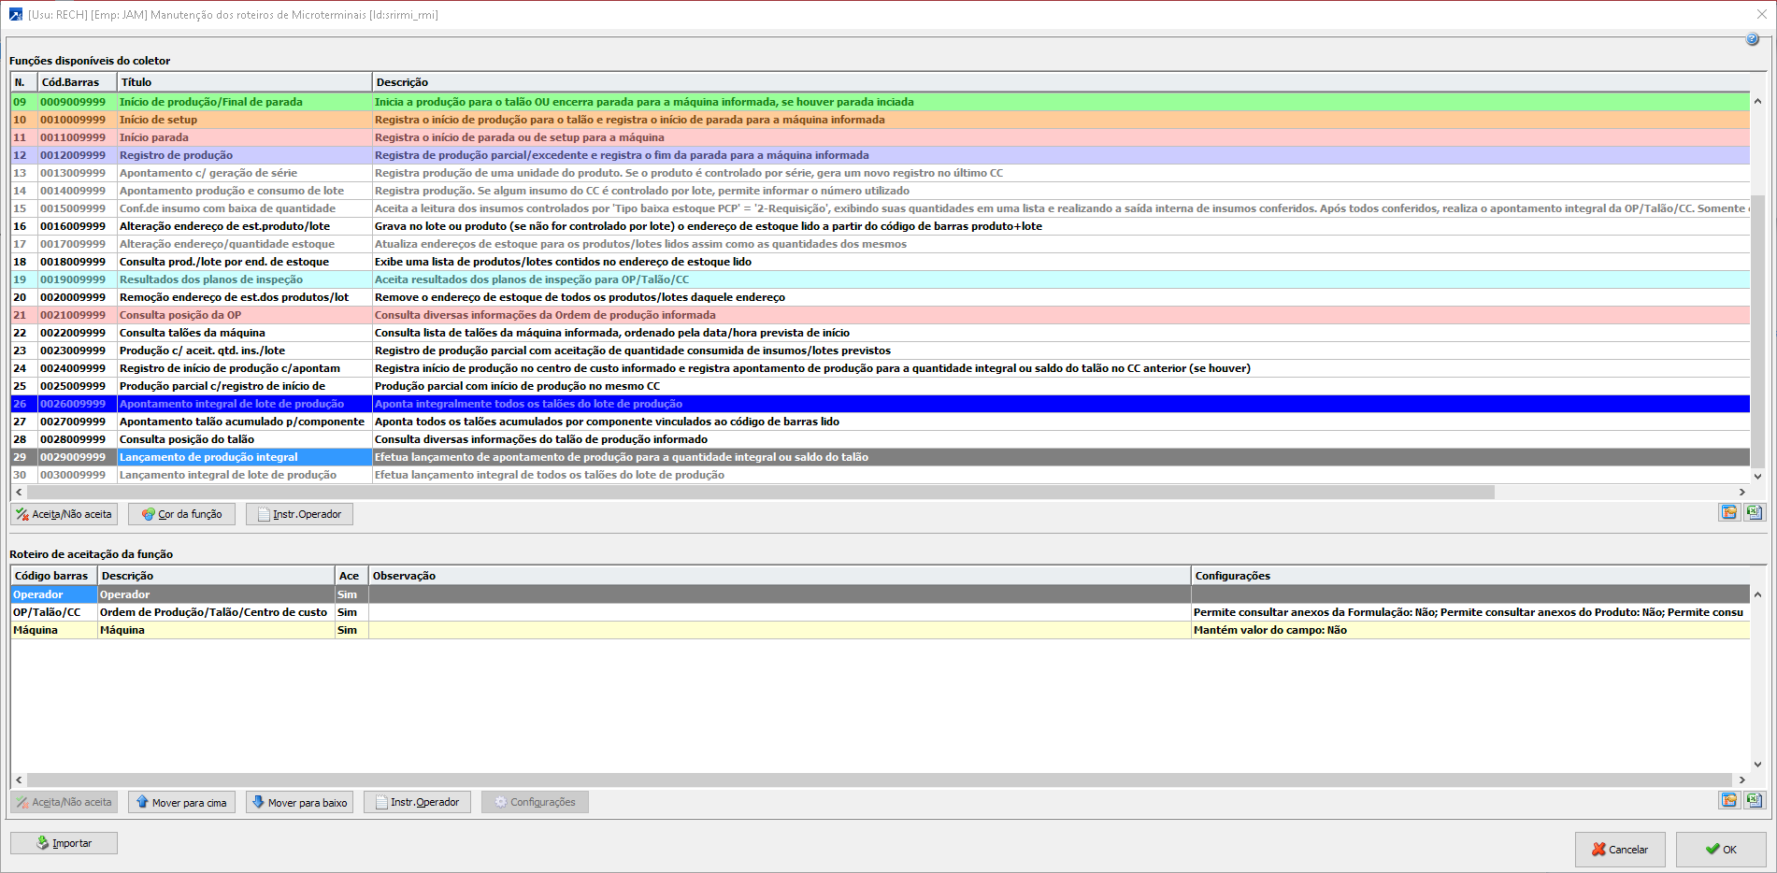Click the up arrow of the functions list scrollbar

(1757, 101)
